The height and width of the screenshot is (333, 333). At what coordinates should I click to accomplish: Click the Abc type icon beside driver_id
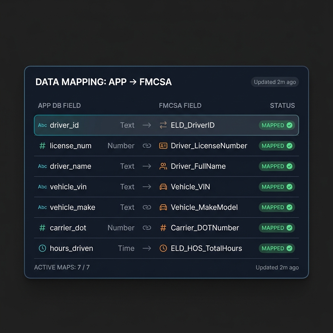pos(43,125)
